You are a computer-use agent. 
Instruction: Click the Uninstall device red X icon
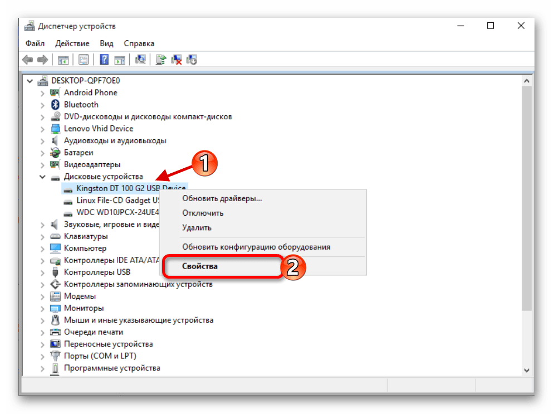177,60
